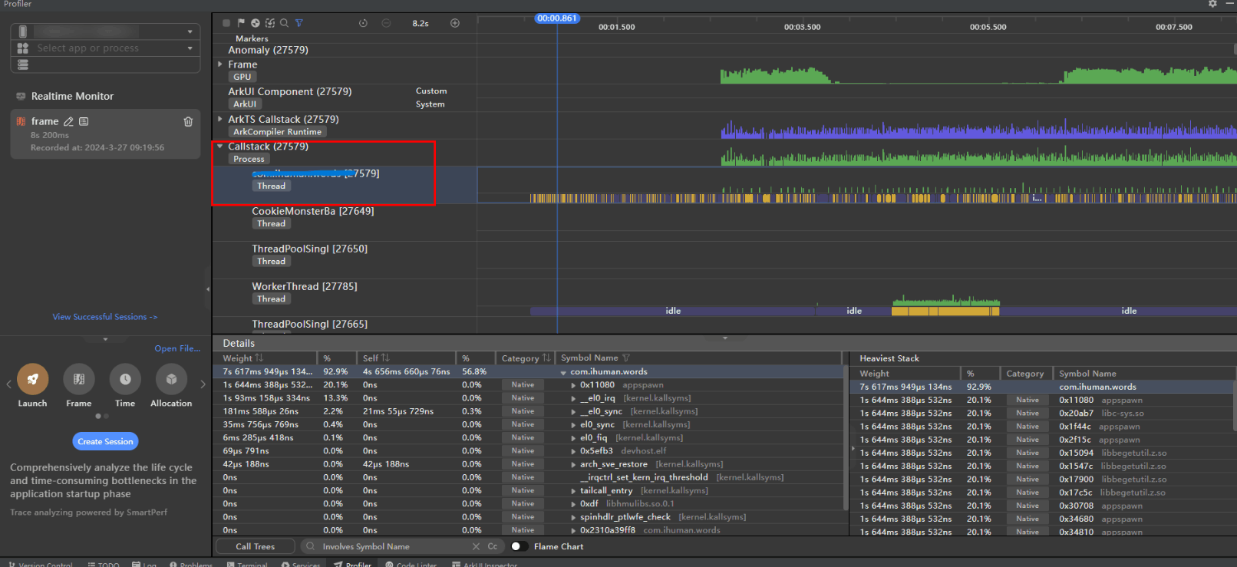1237x567 pixels.
Task: Open the Terminal tool window tab
Action: pyautogui.click(x=247, y=564)
